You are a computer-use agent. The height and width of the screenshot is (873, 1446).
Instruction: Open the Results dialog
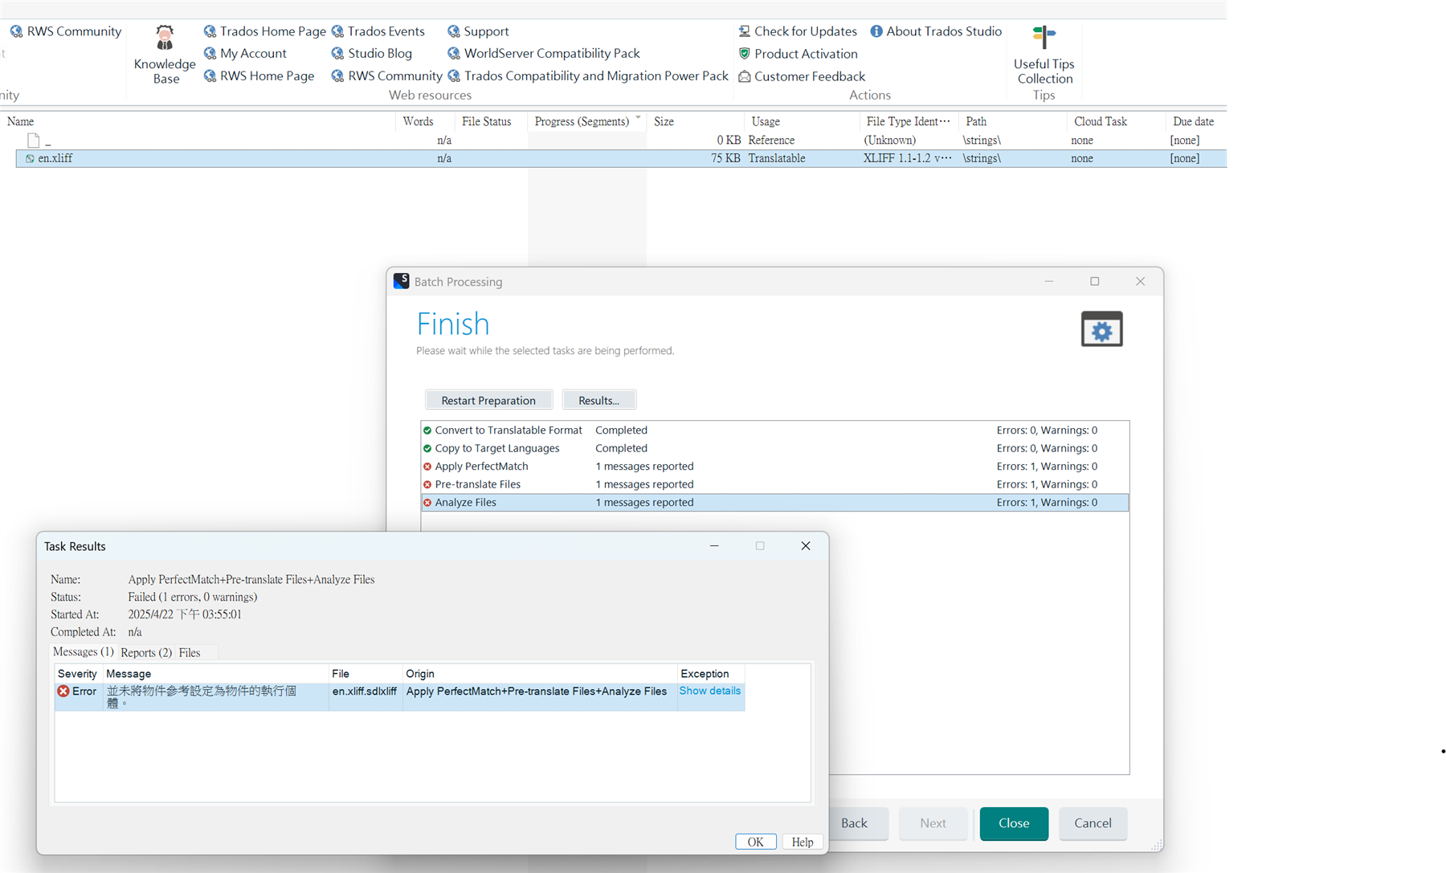point(599,399)
